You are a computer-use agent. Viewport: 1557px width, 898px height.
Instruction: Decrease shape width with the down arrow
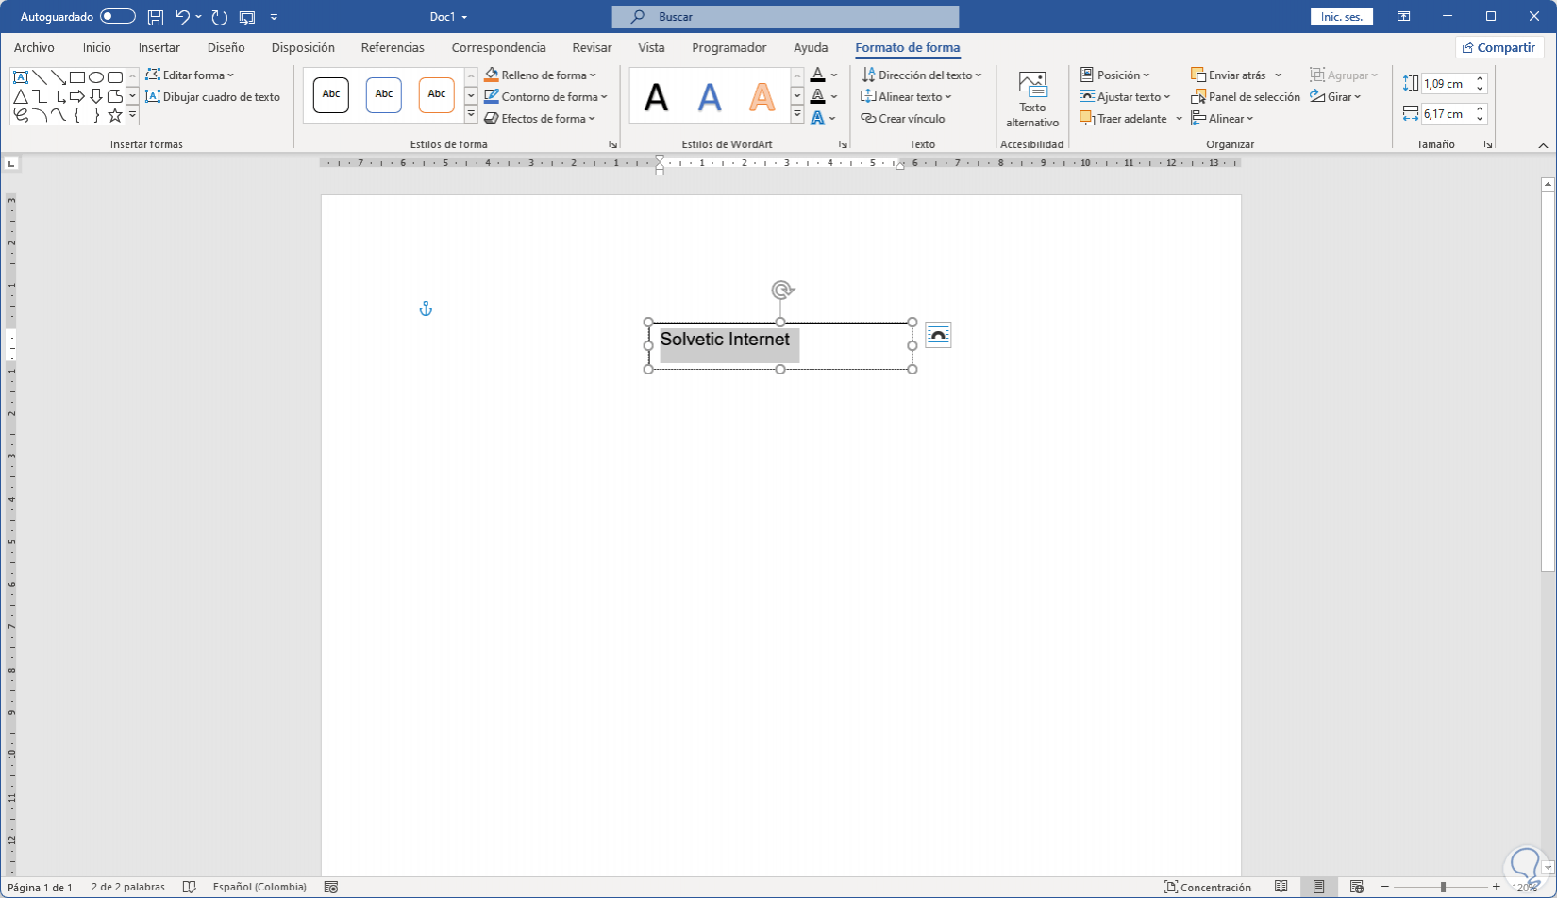pyautogui.click(x=1480, y=119)
